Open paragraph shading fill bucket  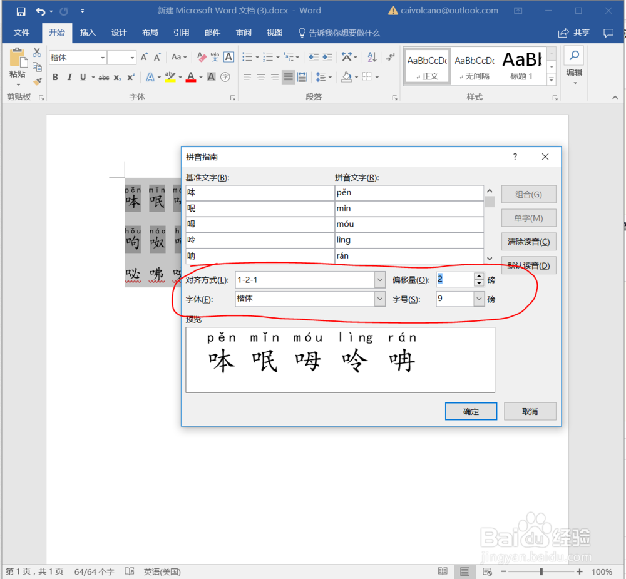pyautogui.click(x=347, y=77)
